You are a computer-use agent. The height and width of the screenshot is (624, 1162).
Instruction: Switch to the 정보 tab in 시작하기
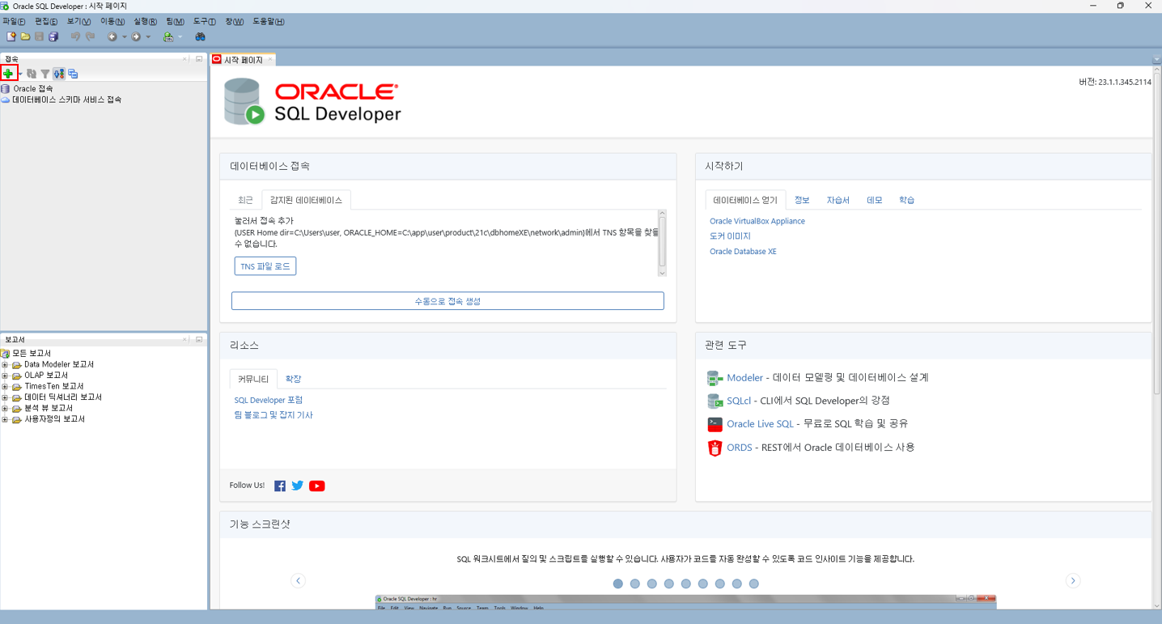pos(802,200)
